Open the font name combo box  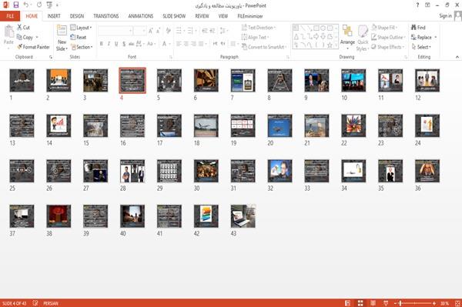click(115, 31)
